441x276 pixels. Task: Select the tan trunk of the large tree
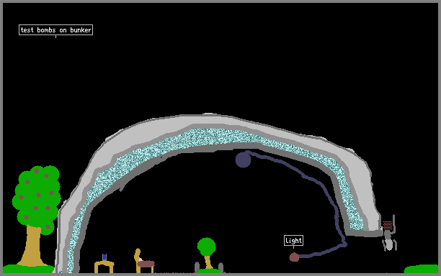[x=32, y=247]
